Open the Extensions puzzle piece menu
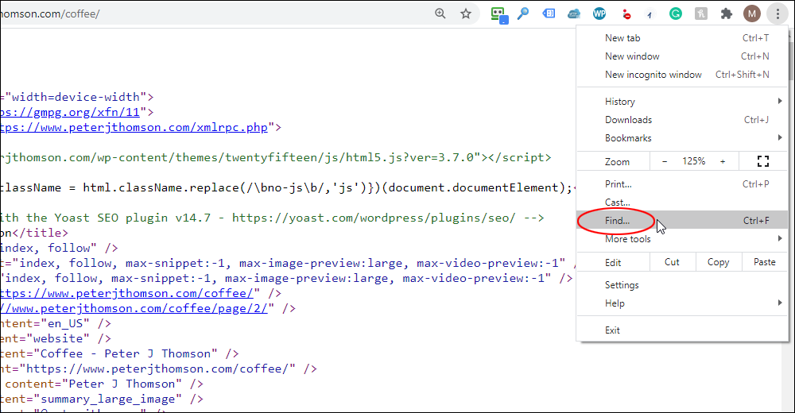This screenshot has width=795, height=413. (726, 14)
